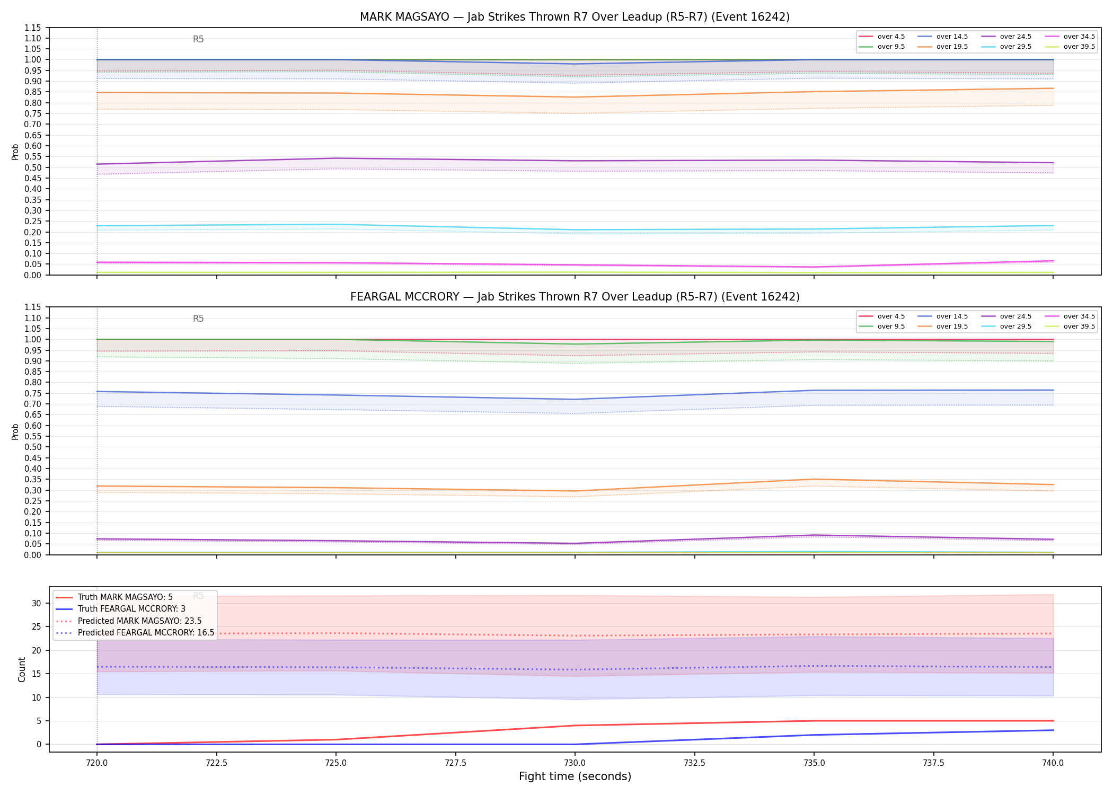This screenshot has width=1113, height=795.
Task: Click the 'Prob' y-axis label of Magsayo chart
Action: point(15,152)
